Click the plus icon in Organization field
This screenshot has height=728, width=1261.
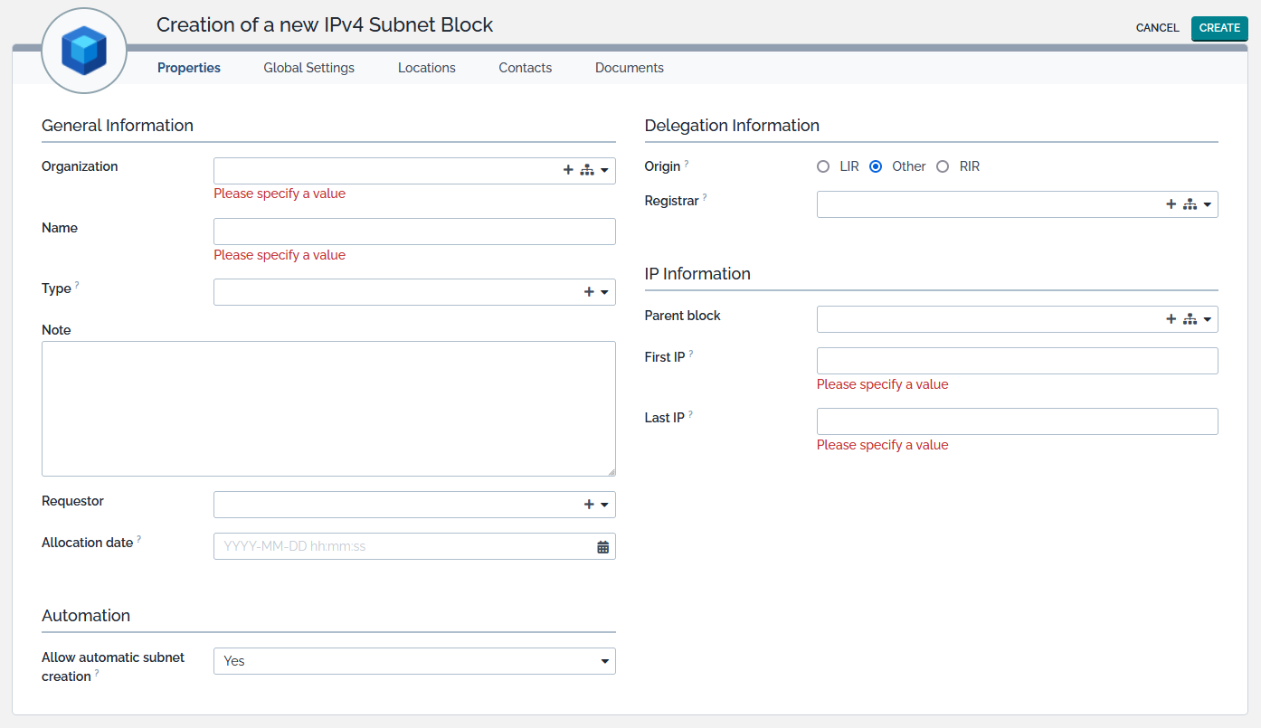tap(568, 170)
